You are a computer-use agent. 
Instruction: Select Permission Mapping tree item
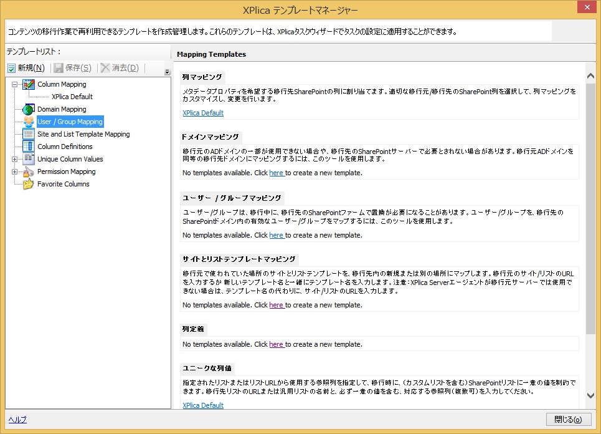coord(66,171)
